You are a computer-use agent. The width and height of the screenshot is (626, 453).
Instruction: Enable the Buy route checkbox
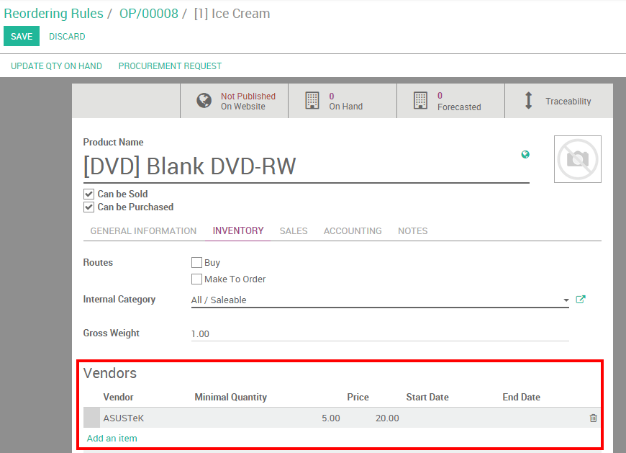coord(196,262)
